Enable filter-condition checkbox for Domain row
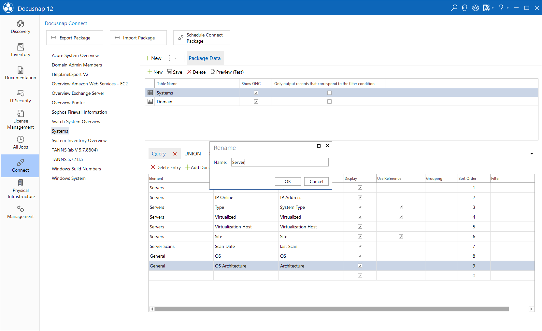Image resolution: width=542 pixels, height=331 pixels. pyautogui.click(x=329, y=102)
